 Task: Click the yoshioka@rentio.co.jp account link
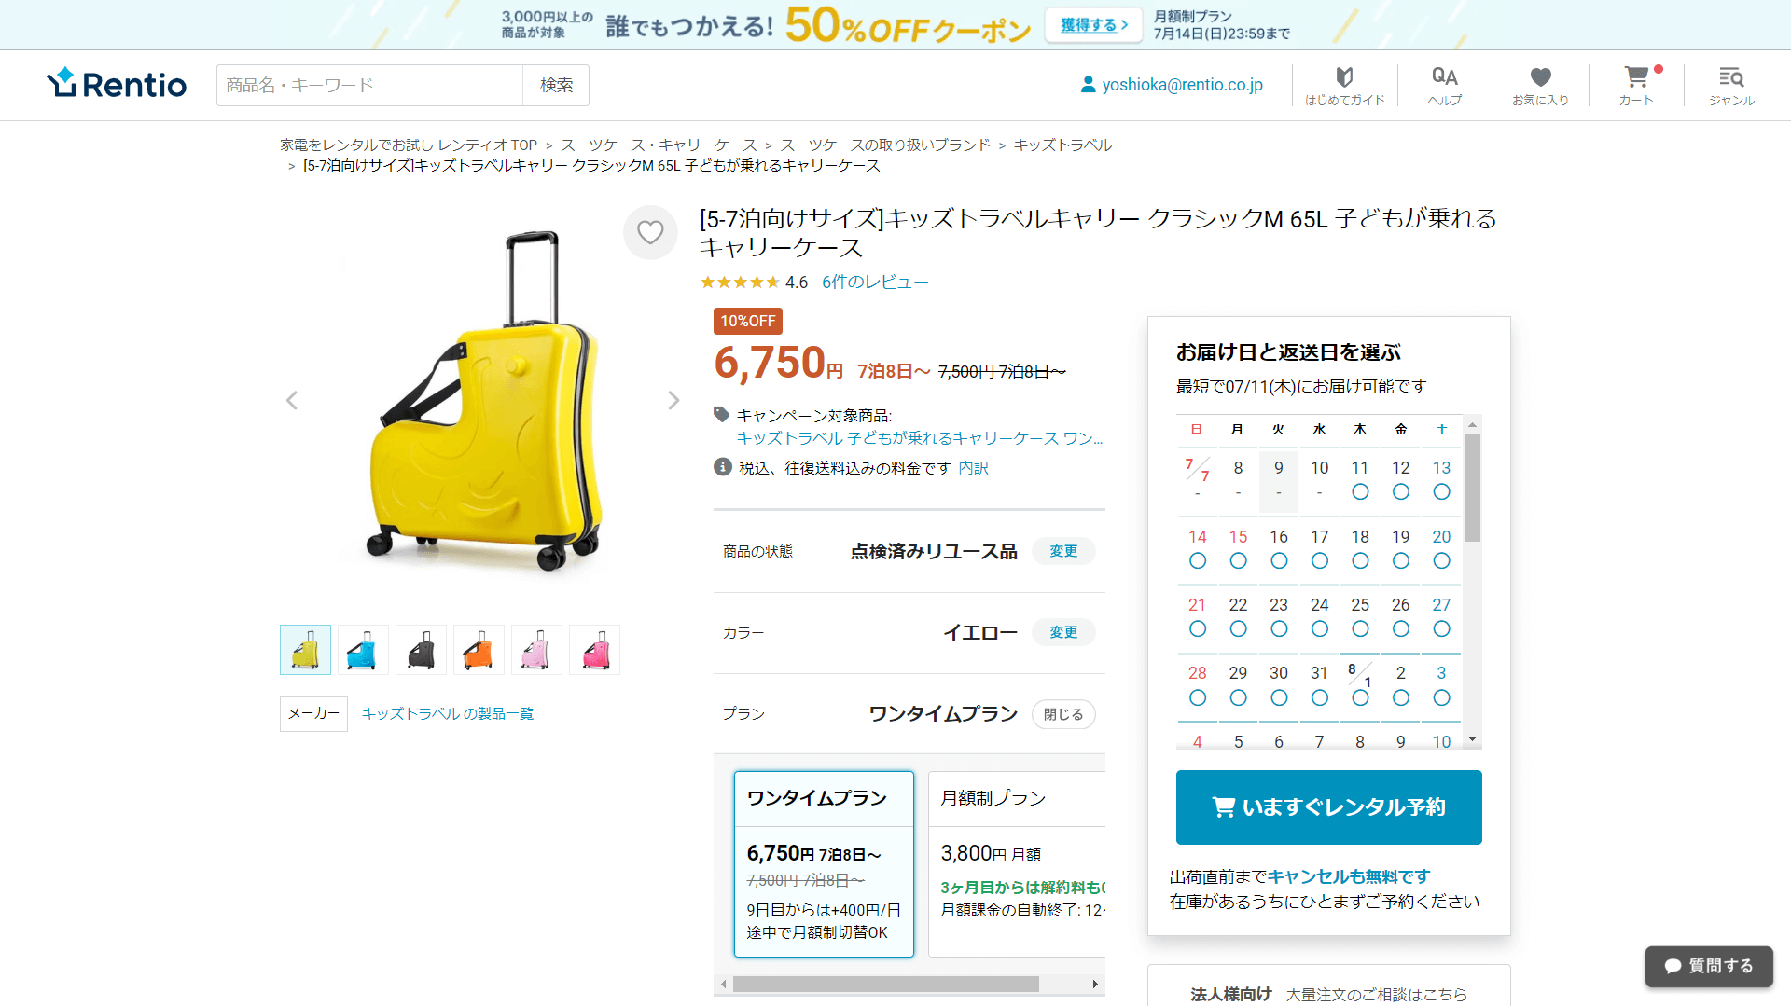pos(1182,85)
